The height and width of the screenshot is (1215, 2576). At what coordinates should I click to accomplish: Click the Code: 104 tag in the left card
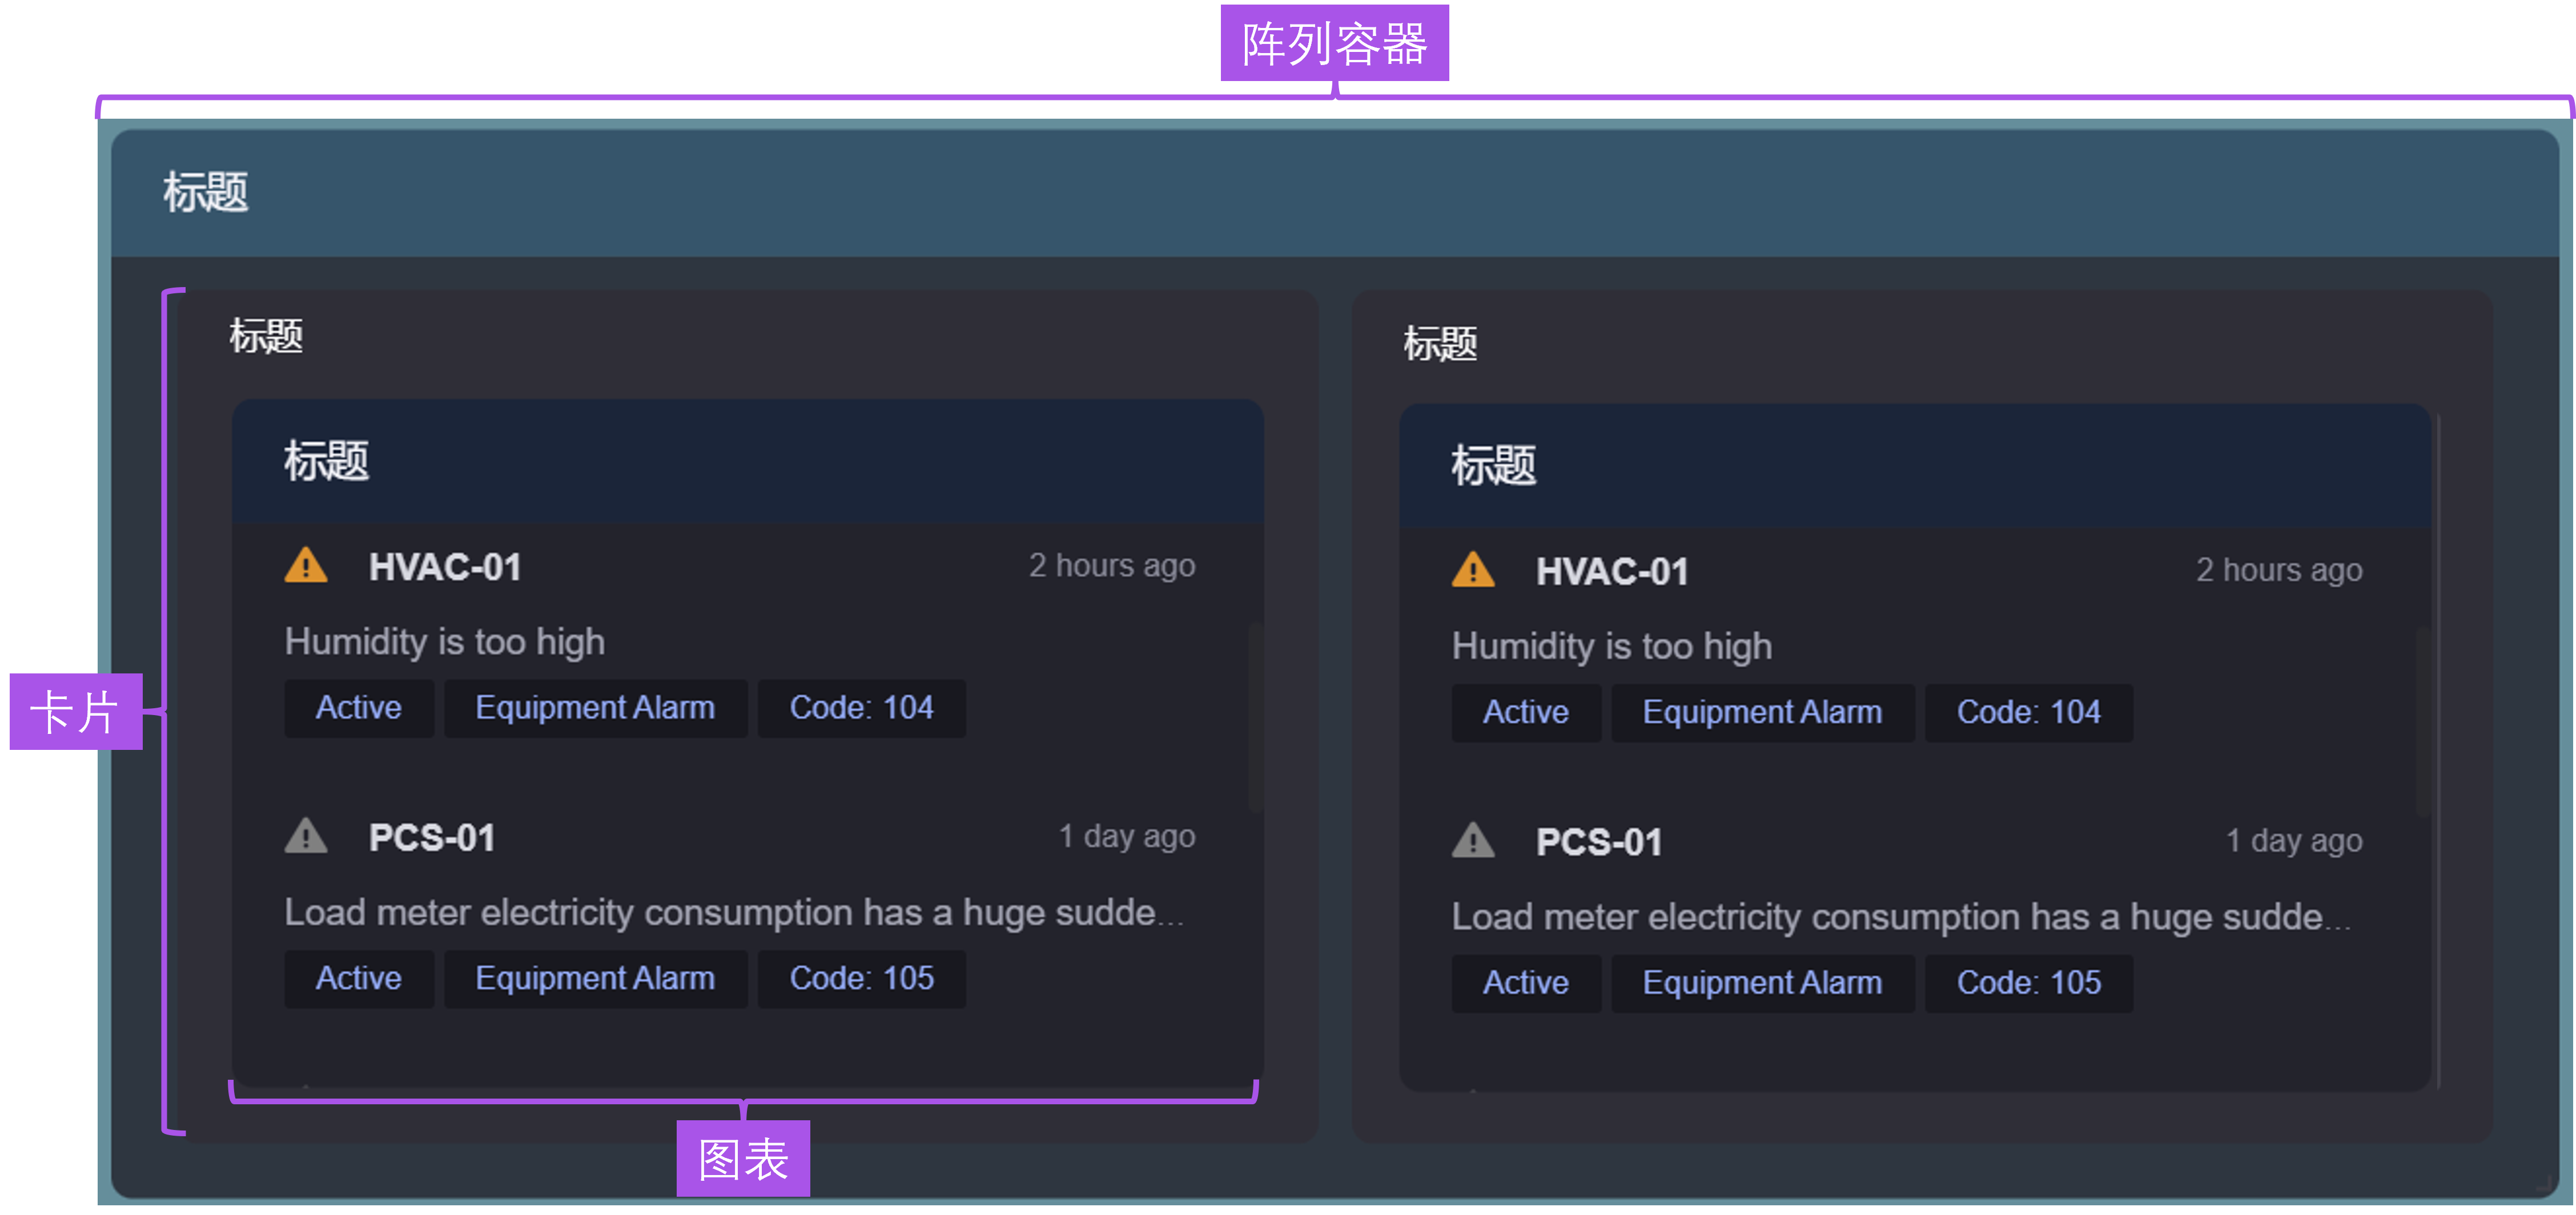(x=861, y=708)
